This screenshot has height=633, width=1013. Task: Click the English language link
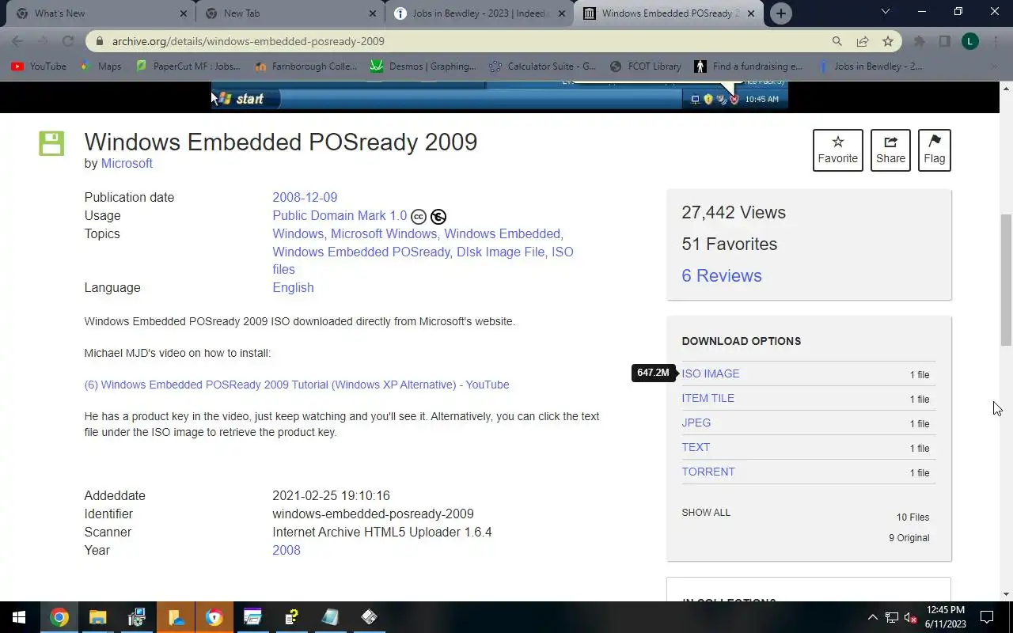pyautogui.click(x=293, y=287)
